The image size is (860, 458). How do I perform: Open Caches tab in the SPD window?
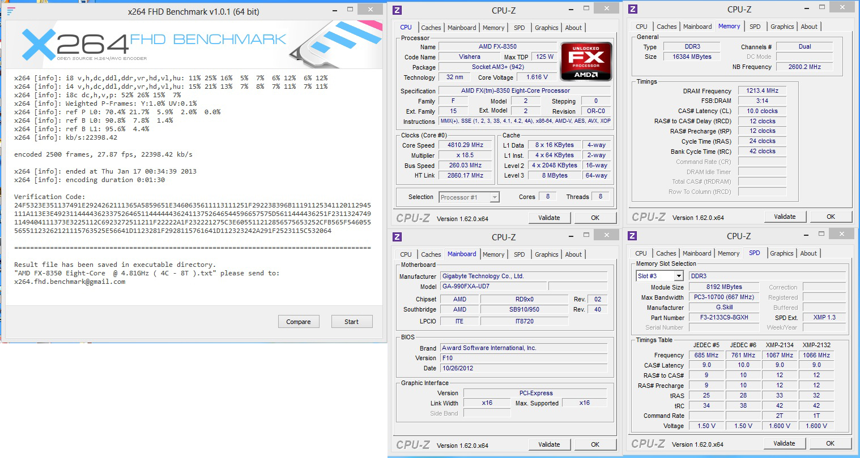click(666, 253)
